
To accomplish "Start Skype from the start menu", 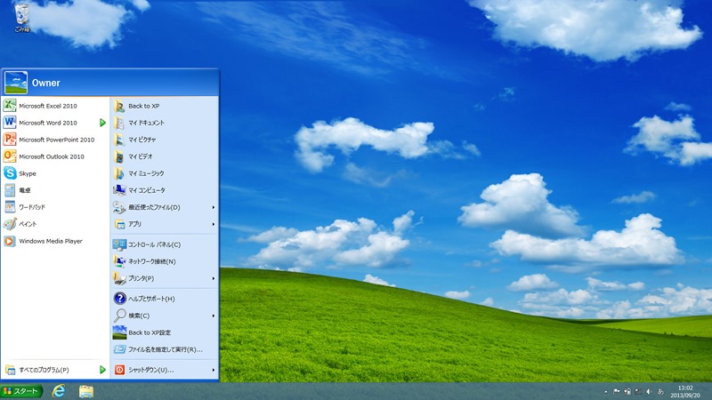I will (x=54, y=173).
